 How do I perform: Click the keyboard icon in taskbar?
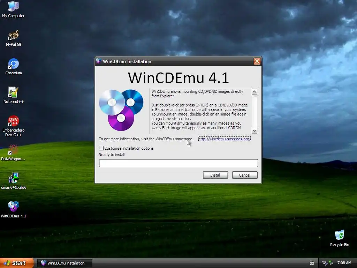pyautogui.click(x=312, y=263)
